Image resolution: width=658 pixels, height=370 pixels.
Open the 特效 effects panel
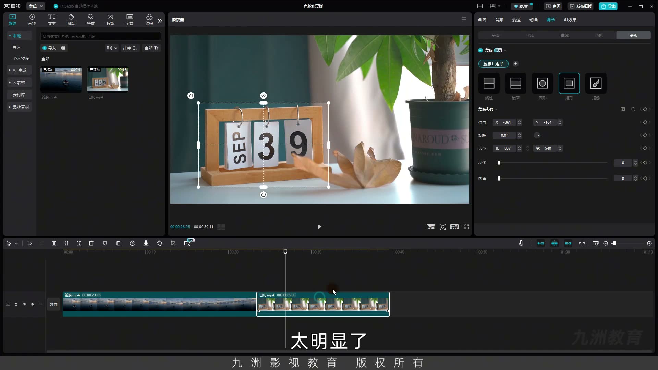pyautogui.click(x=91, y=20)
